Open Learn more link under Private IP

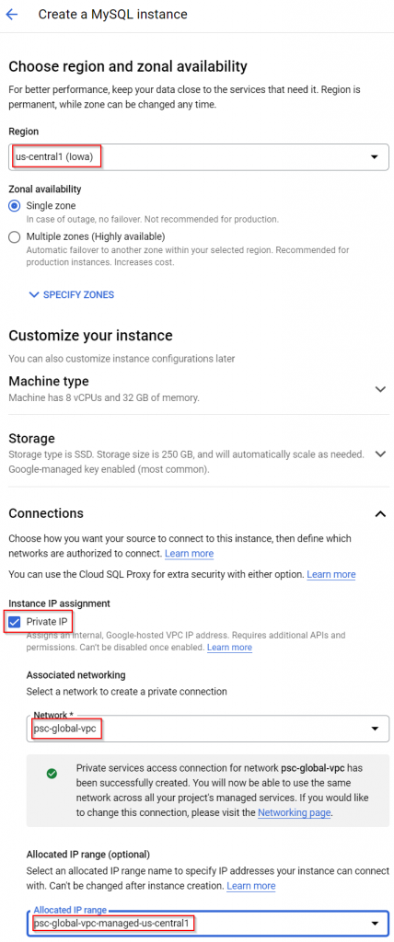(229, 647)
